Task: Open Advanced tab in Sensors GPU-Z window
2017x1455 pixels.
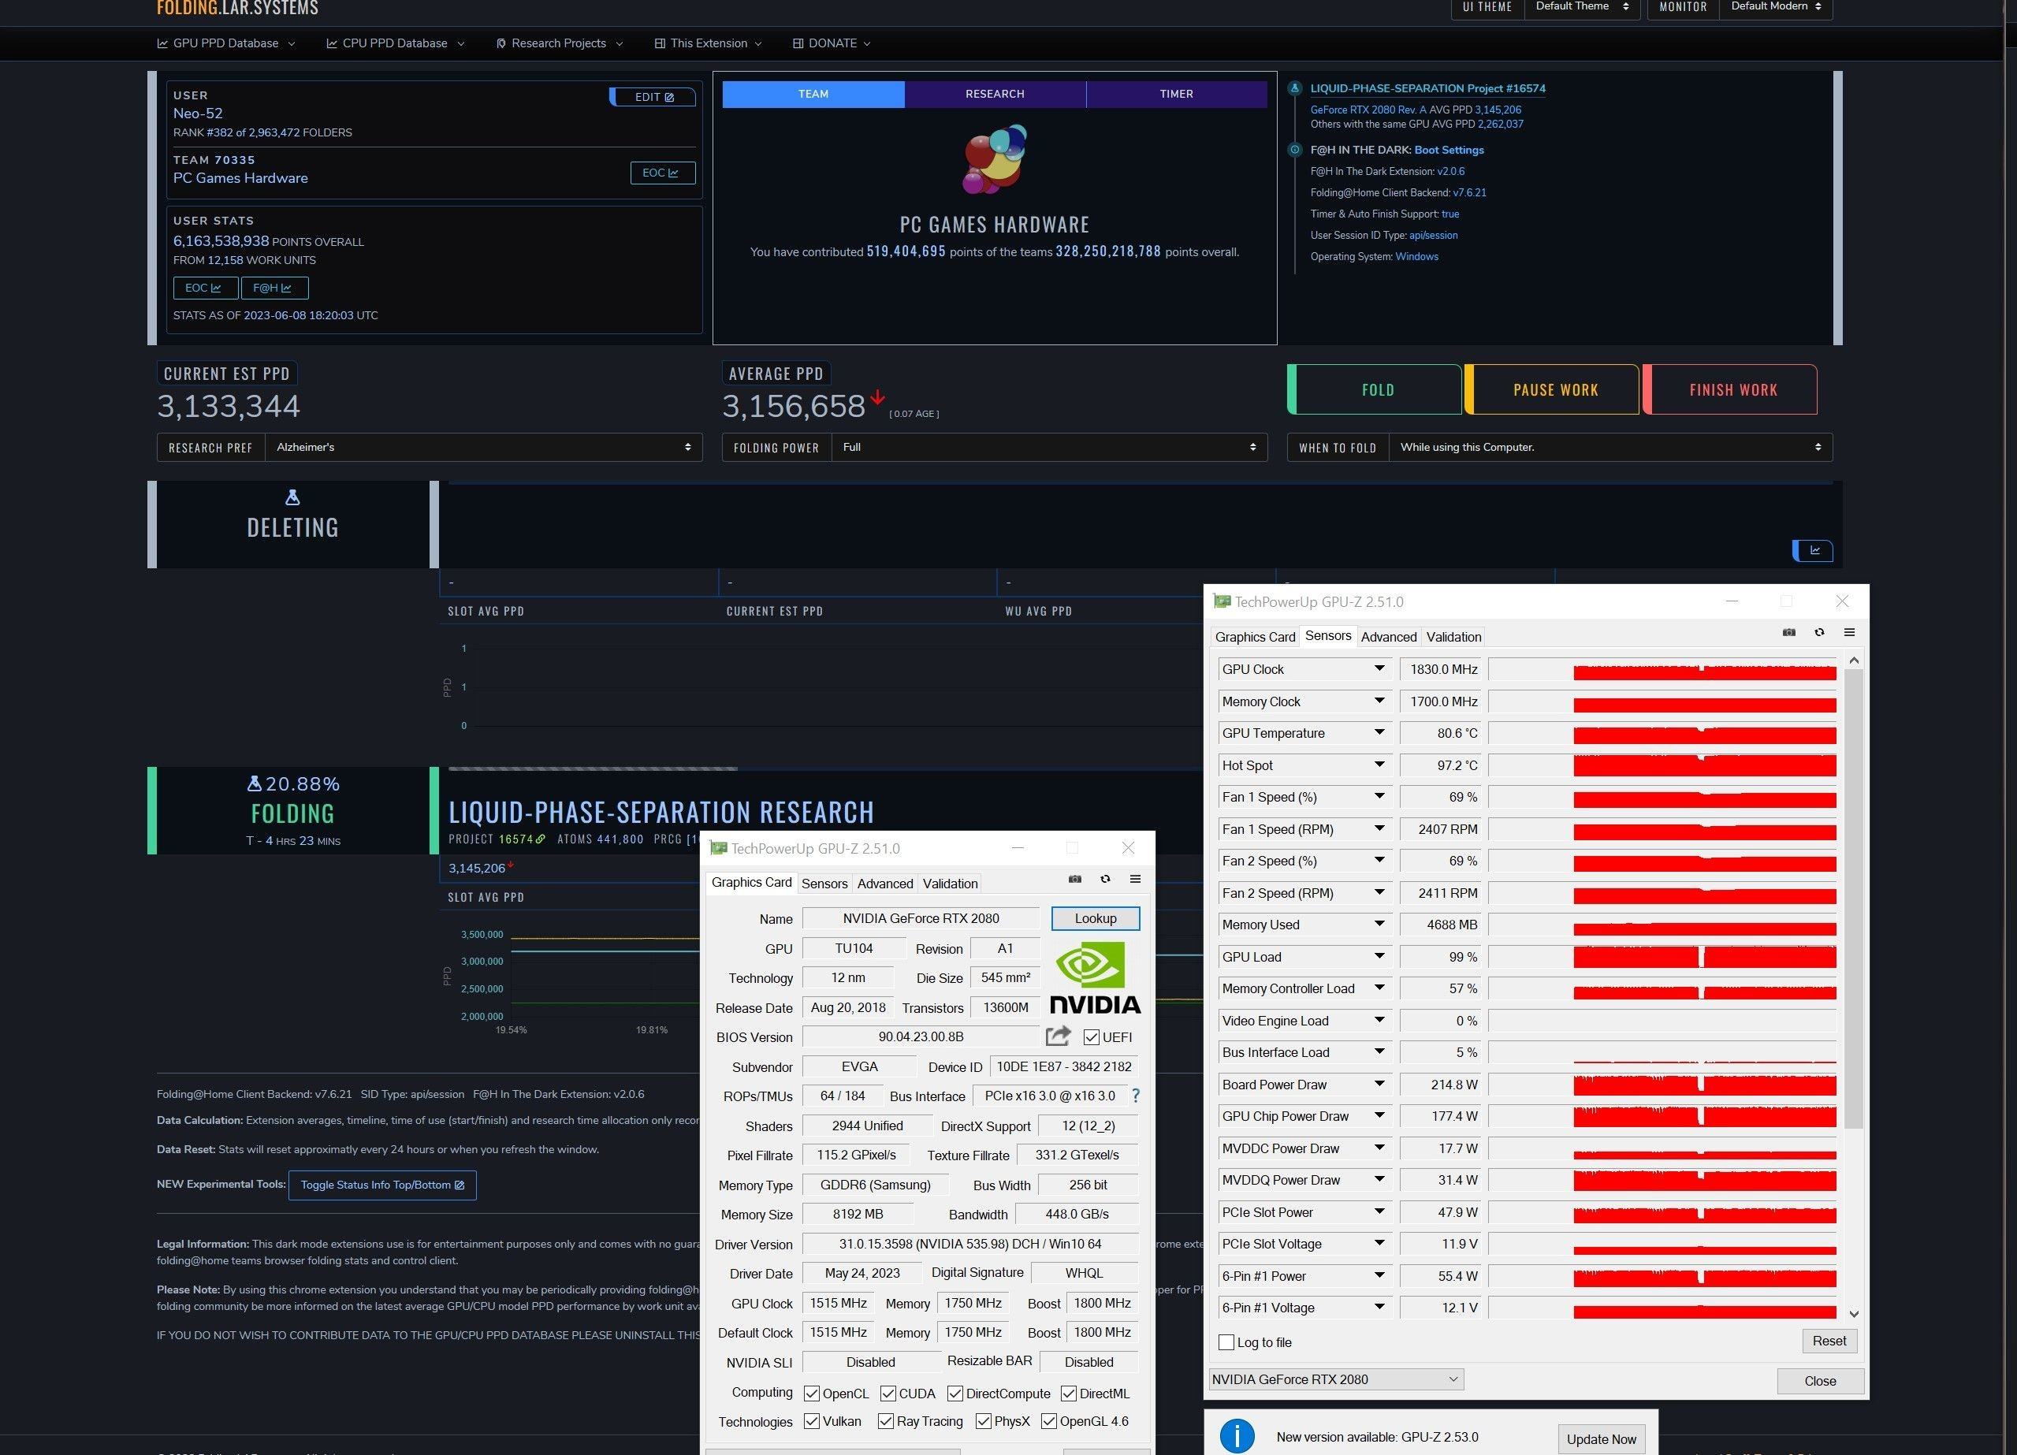Action: 1387,637
